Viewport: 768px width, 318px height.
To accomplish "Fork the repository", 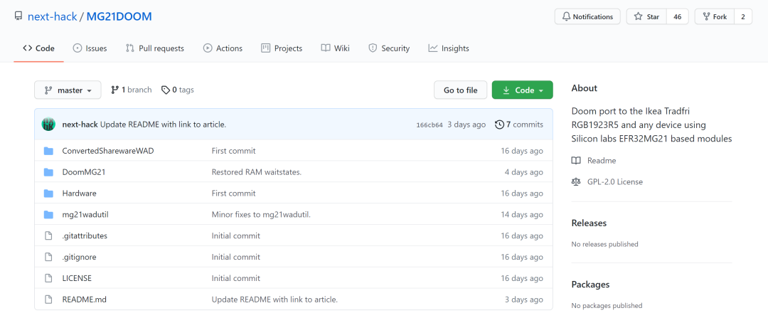I will coord(715,16).
